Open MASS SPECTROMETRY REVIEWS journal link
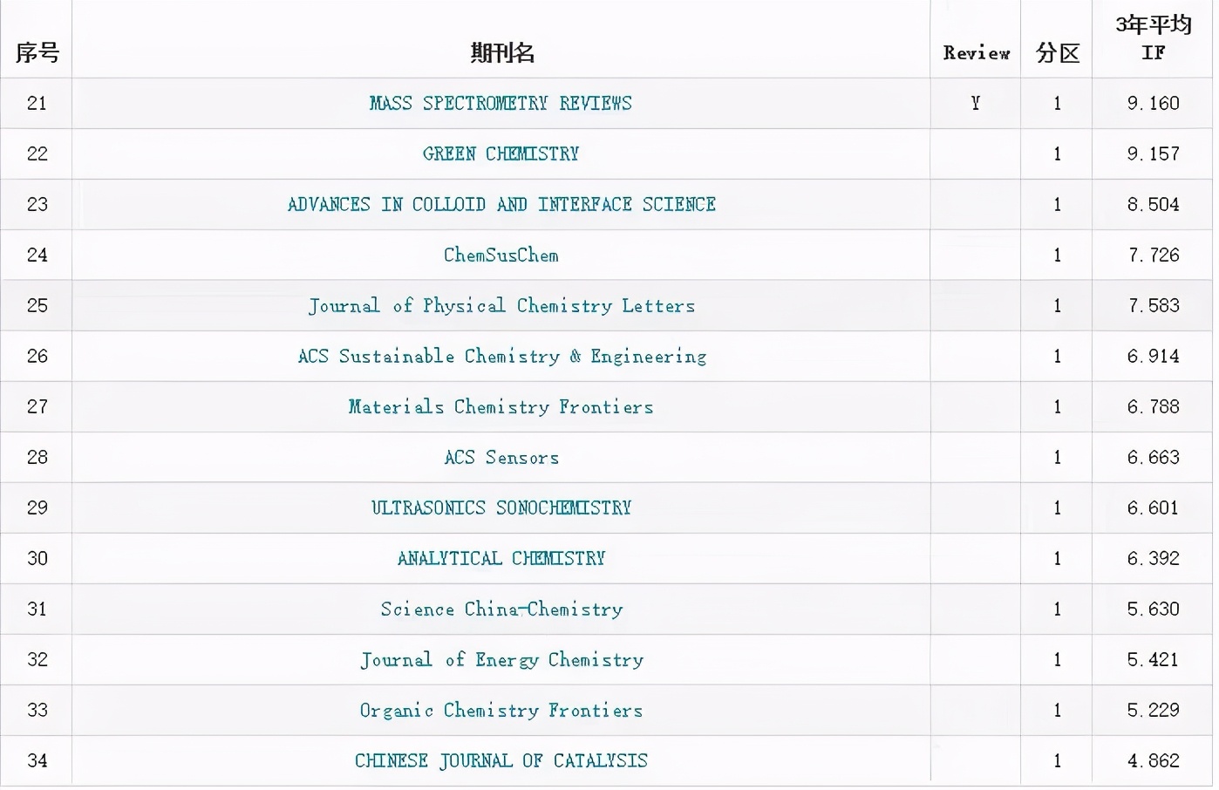 pos(501,103)
